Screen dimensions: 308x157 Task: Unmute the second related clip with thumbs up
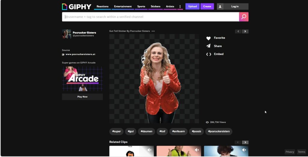click(x=197, y=150)
